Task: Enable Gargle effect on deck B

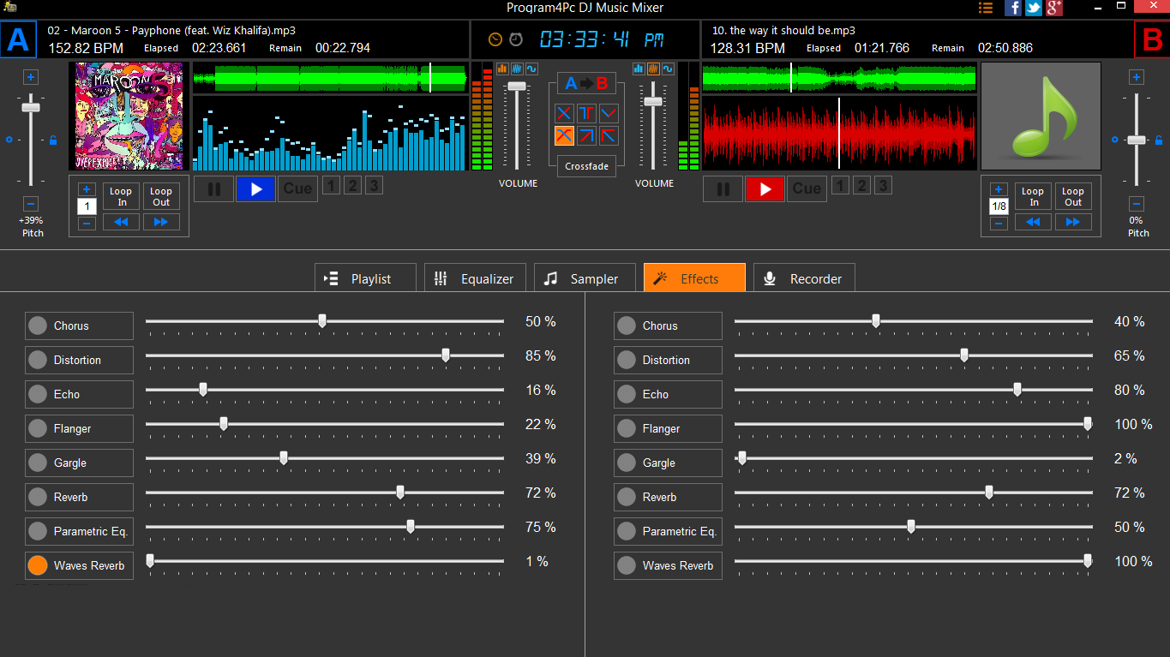Action: (x=668, y=463)
